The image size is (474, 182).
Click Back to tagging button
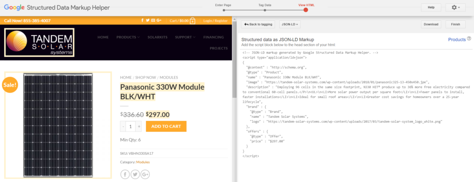pyautogui.click(x=258, y=24)
